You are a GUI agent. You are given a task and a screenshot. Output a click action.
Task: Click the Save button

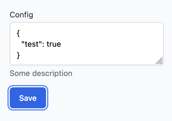[x=28, y=98]
